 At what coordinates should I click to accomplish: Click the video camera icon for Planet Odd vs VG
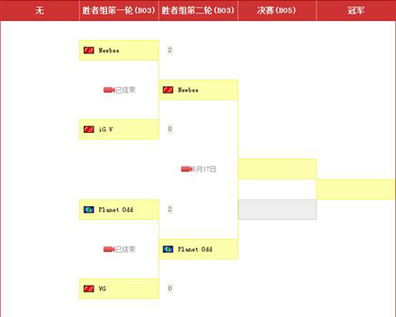pos(109,249)
